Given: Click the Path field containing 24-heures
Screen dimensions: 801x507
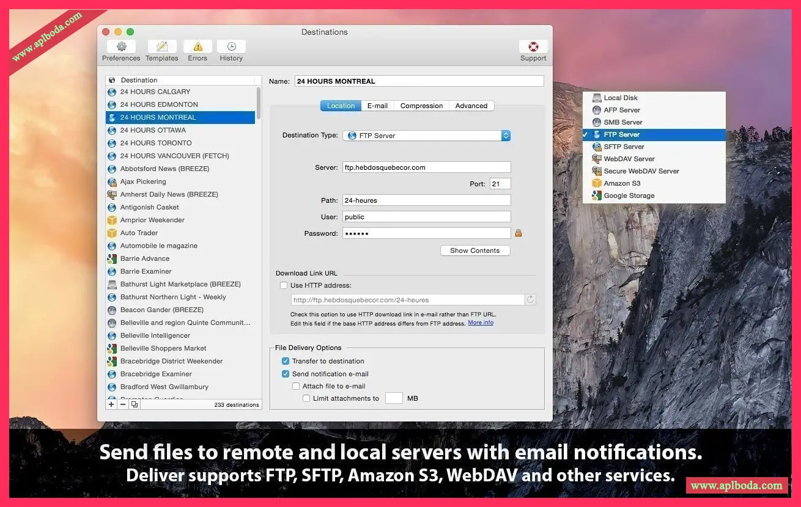Looking at the screenshot, I should coord(426,200).
